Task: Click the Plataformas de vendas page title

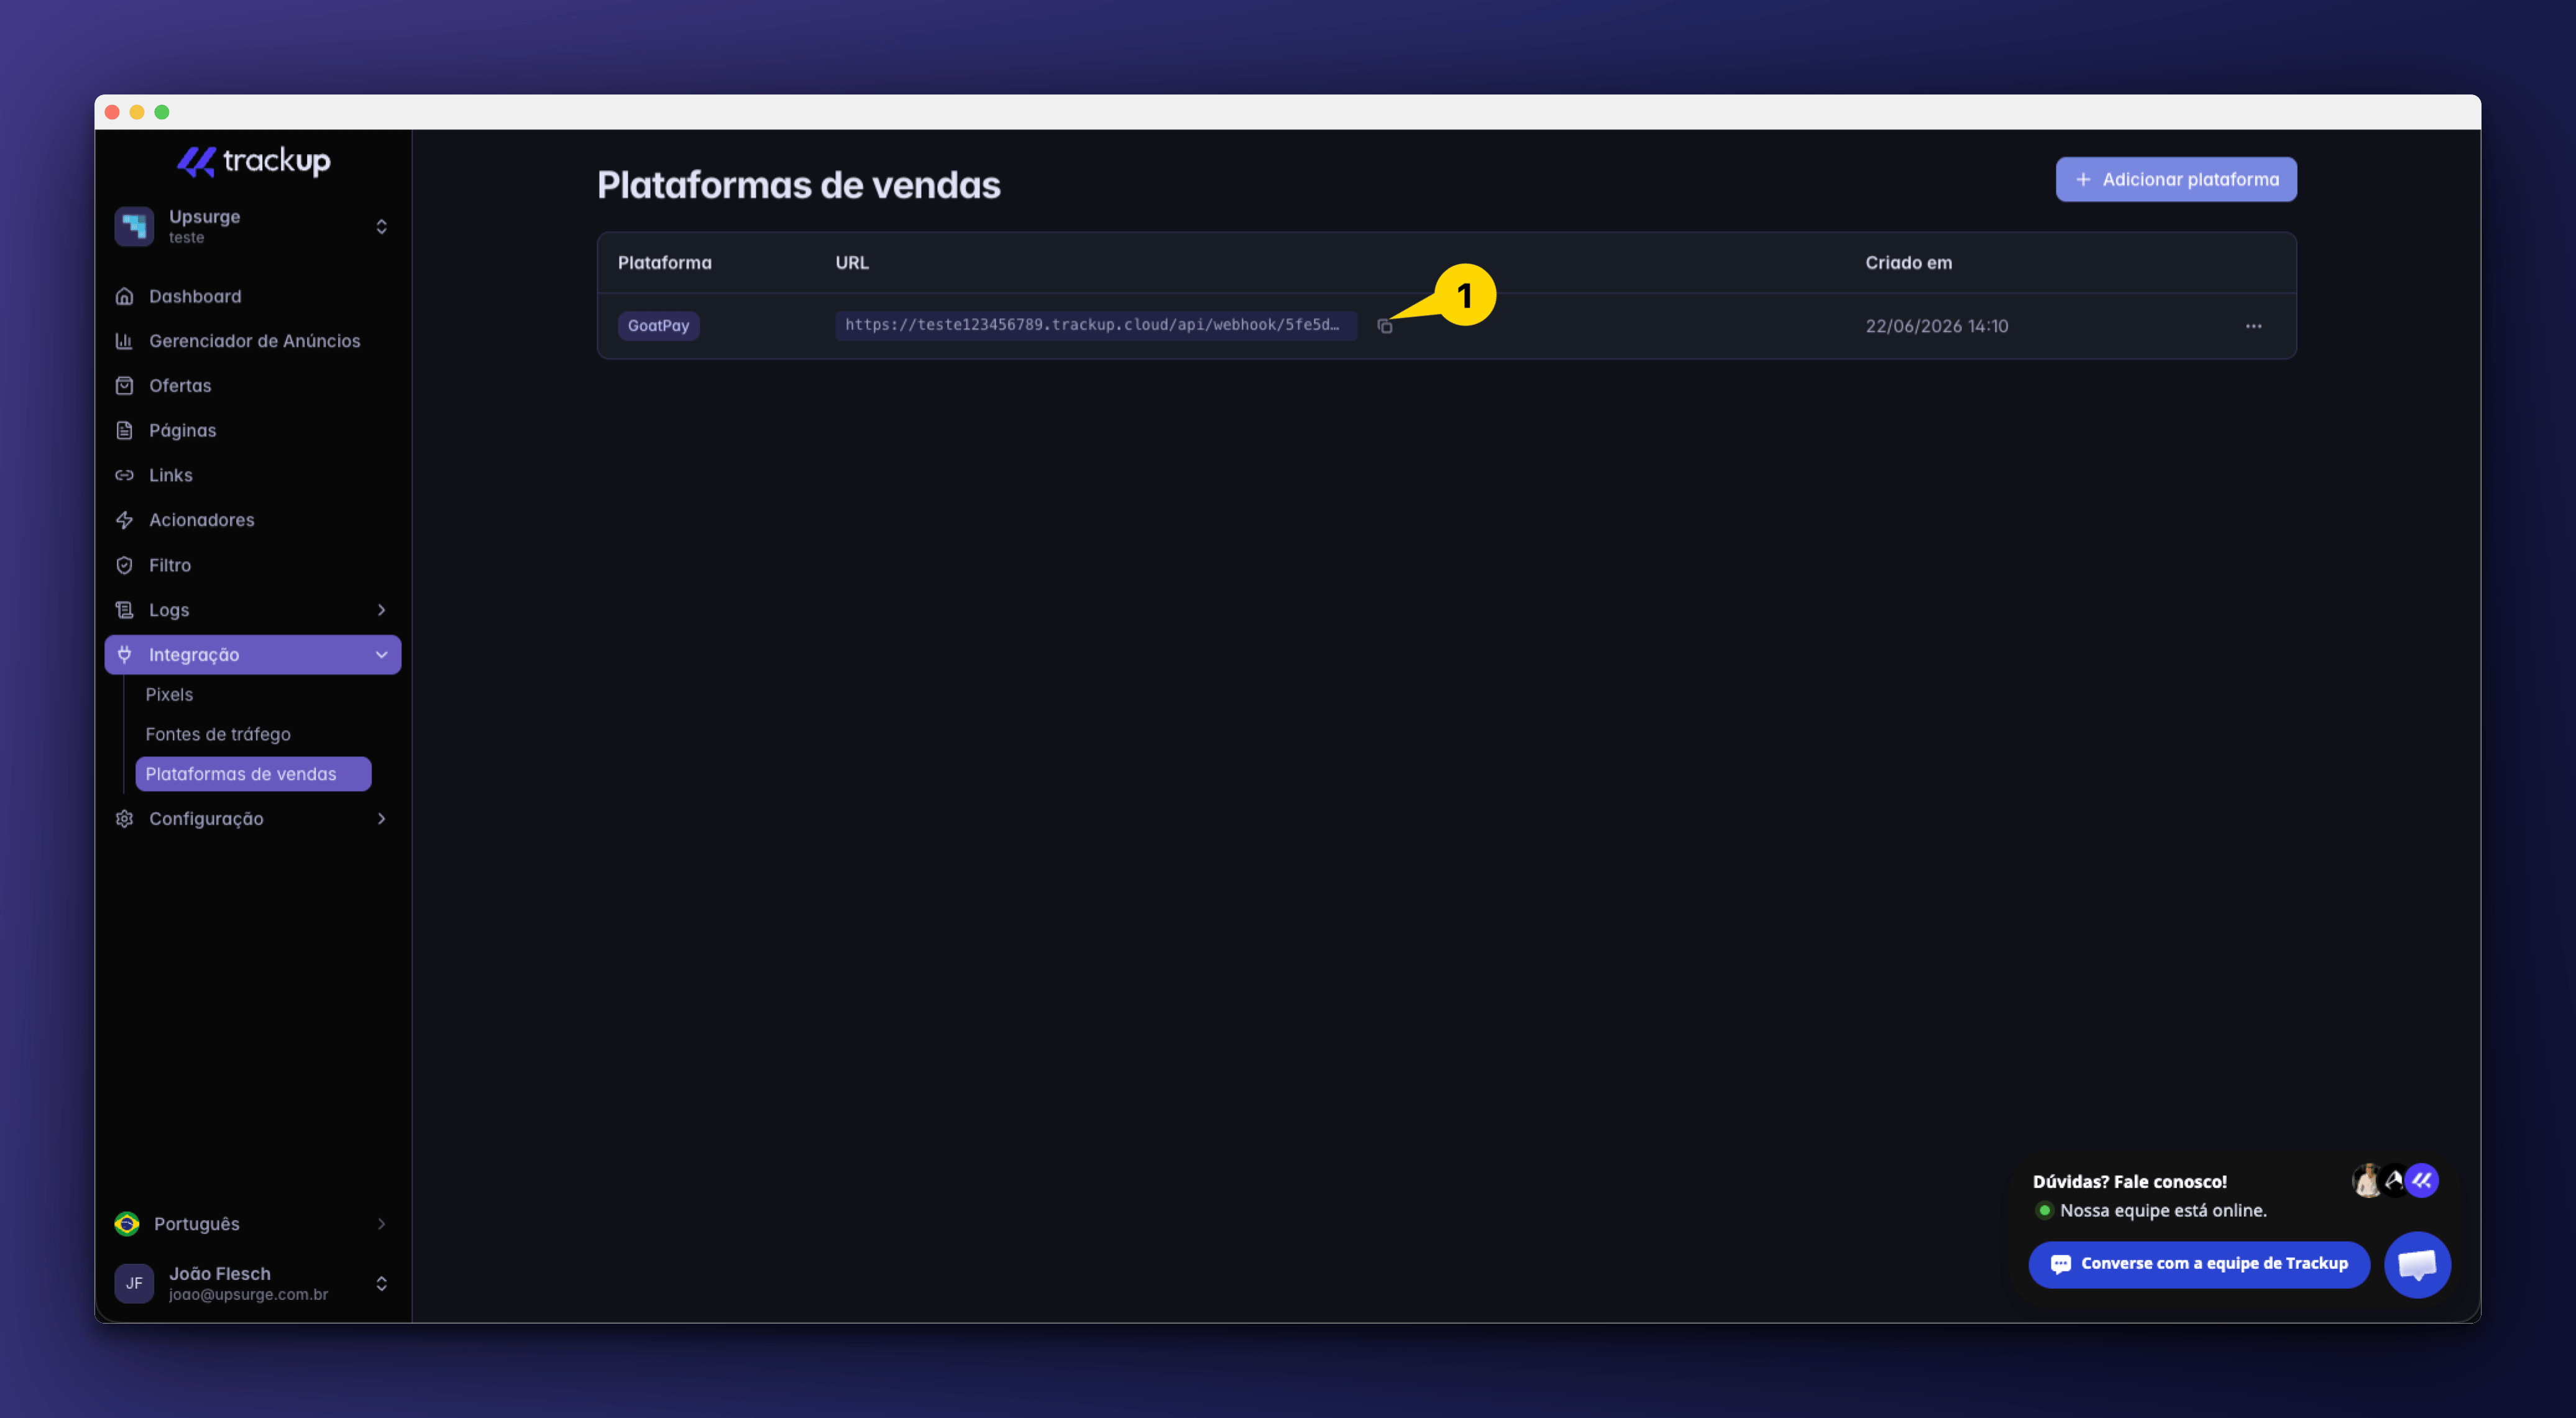Action: [798, 185]
